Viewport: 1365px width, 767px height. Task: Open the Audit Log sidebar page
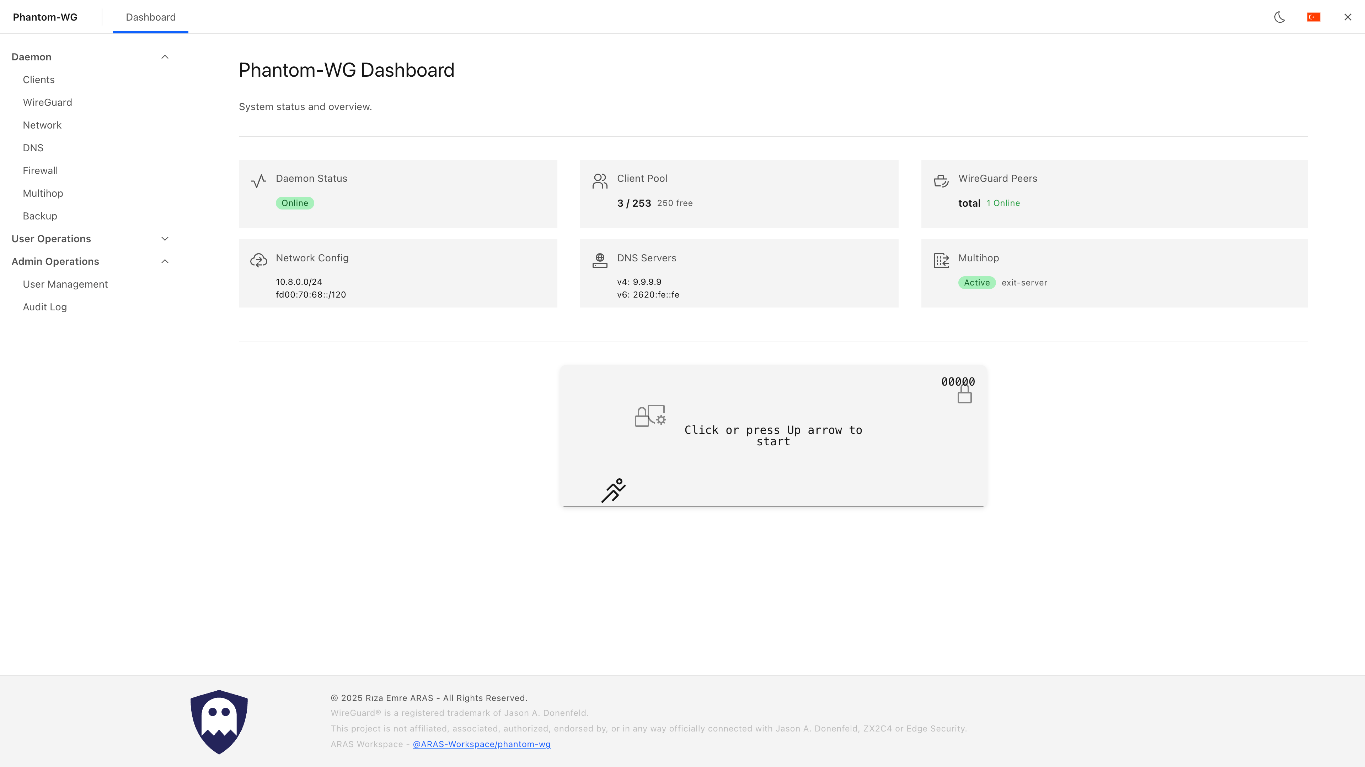[x=44, y=307]
